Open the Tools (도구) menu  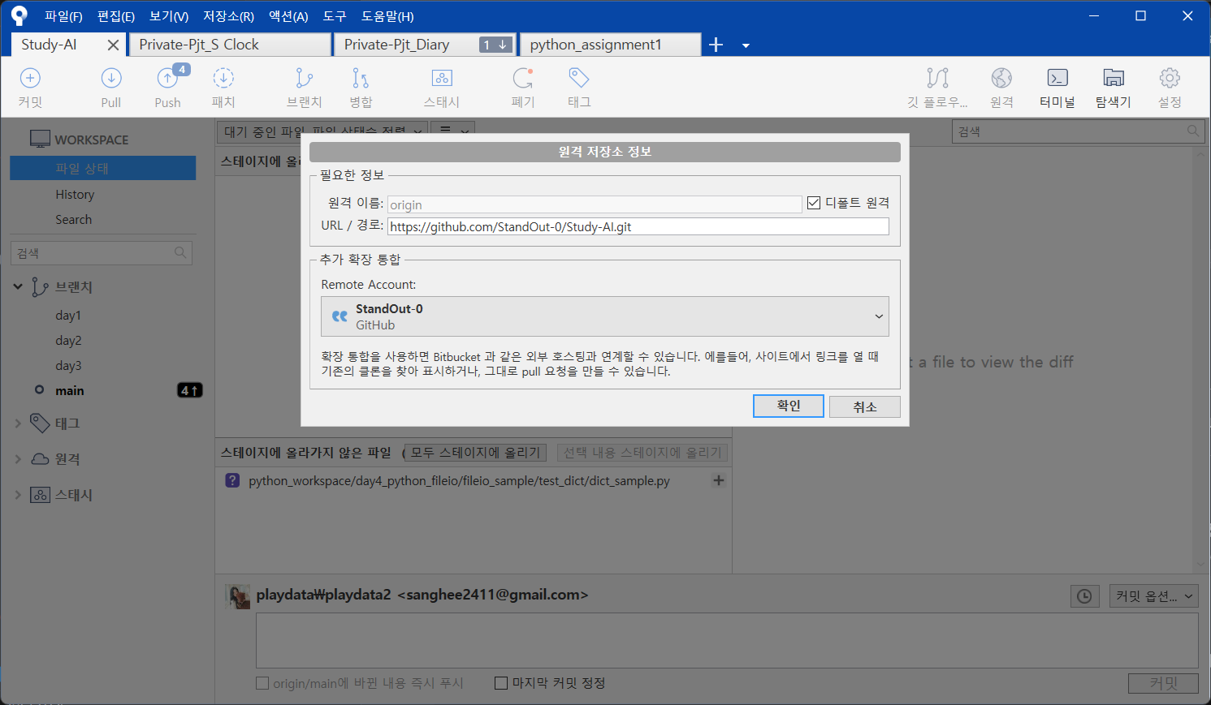[335, 16]
